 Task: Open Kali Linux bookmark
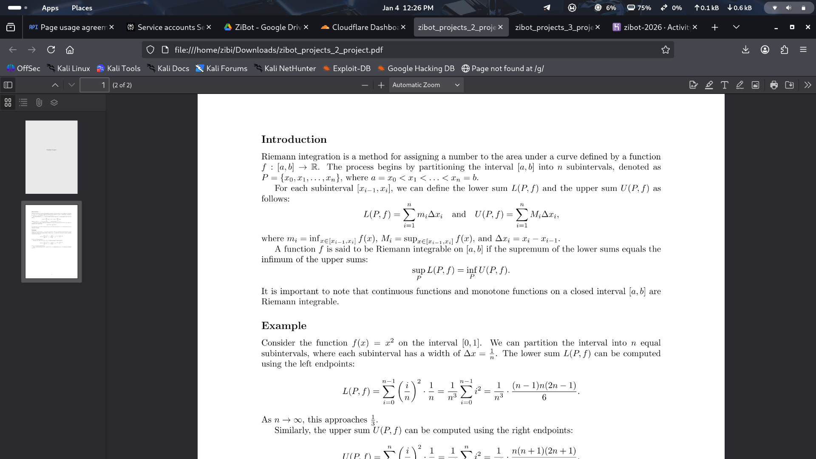point(68,68)
